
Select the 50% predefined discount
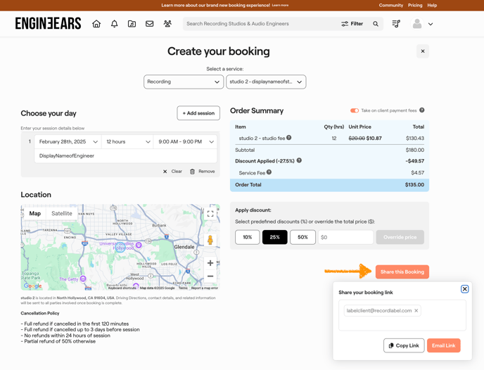302,237
